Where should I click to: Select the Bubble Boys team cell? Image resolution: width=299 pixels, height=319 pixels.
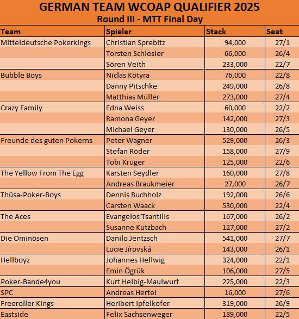52,75
